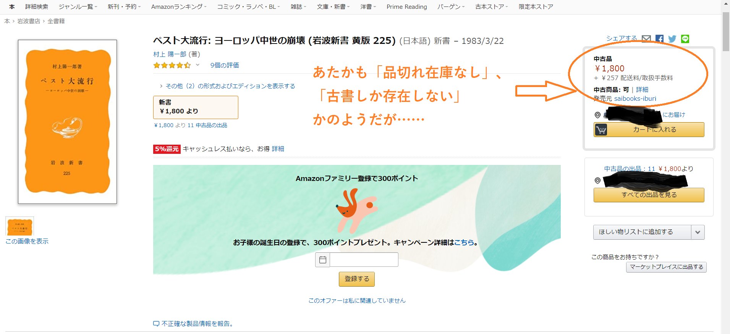Click the 登録する register button
Viewport: 730px width, 334px height.
pyautogui.click(x=356, y=279)
